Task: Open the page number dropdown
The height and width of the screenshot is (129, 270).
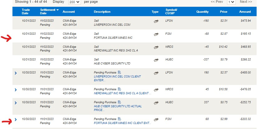Action: coord(231,2)
